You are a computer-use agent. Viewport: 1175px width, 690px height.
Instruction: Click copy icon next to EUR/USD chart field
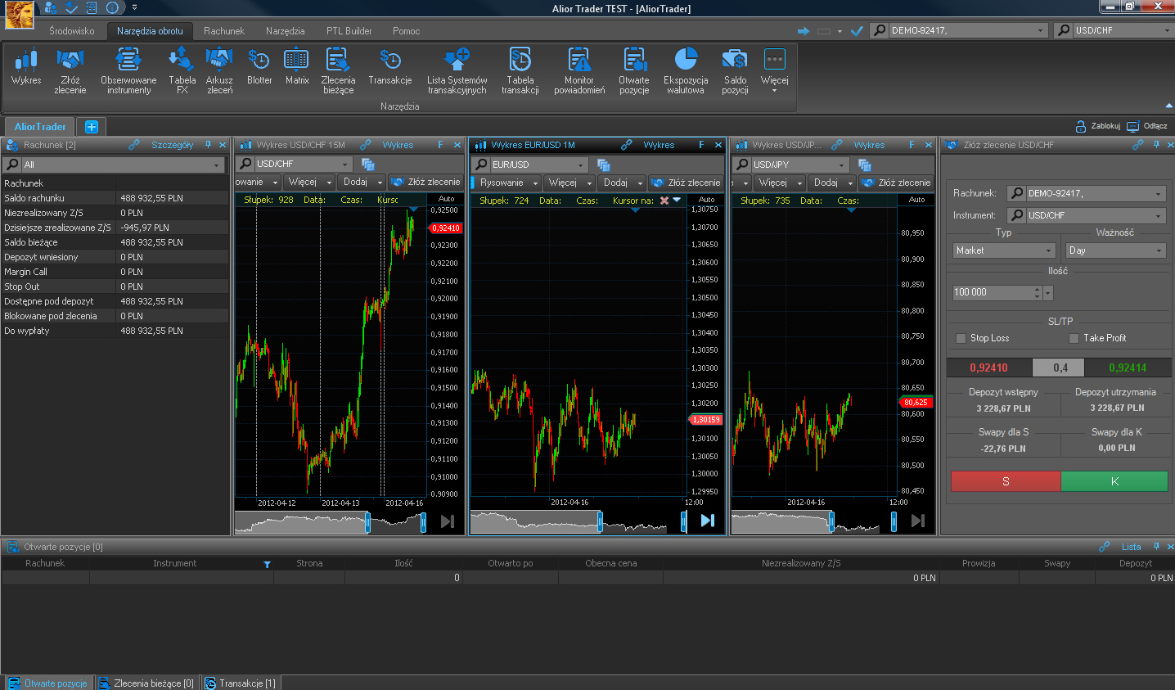coord(603,165)
